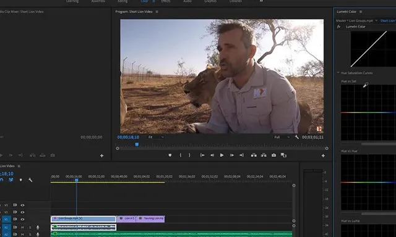Play the Program monitor video

(x=222, y=156)
